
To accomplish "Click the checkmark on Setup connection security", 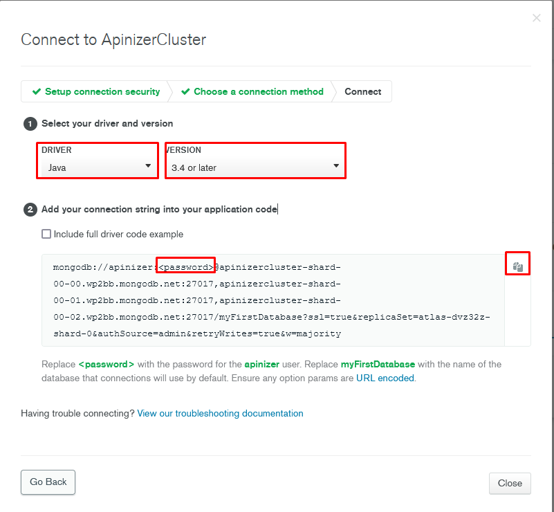I will tap(37, 91).
